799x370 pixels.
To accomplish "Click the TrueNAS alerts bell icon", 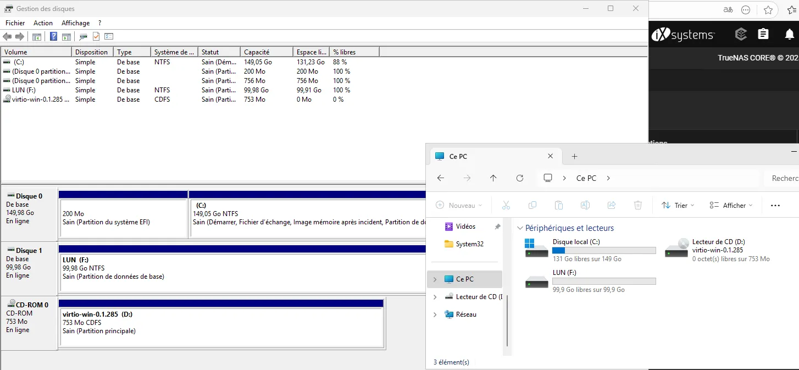I will tap(789, 35).
